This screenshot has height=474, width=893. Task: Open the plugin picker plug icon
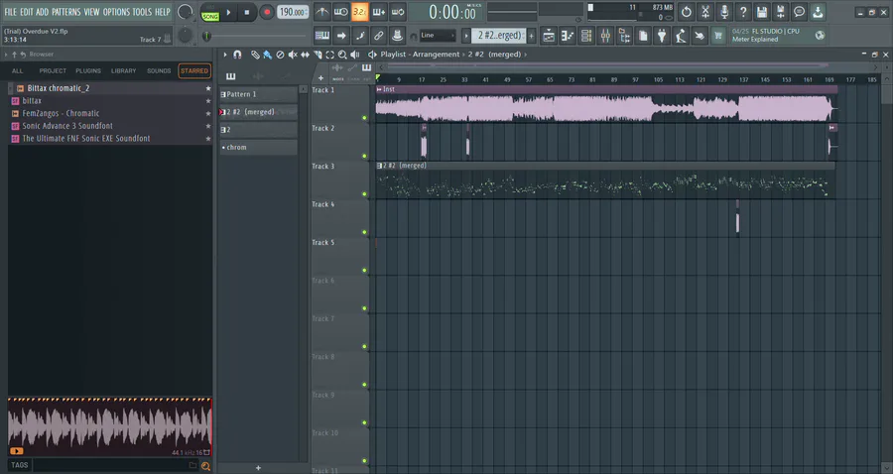click(x=662, y=36)
